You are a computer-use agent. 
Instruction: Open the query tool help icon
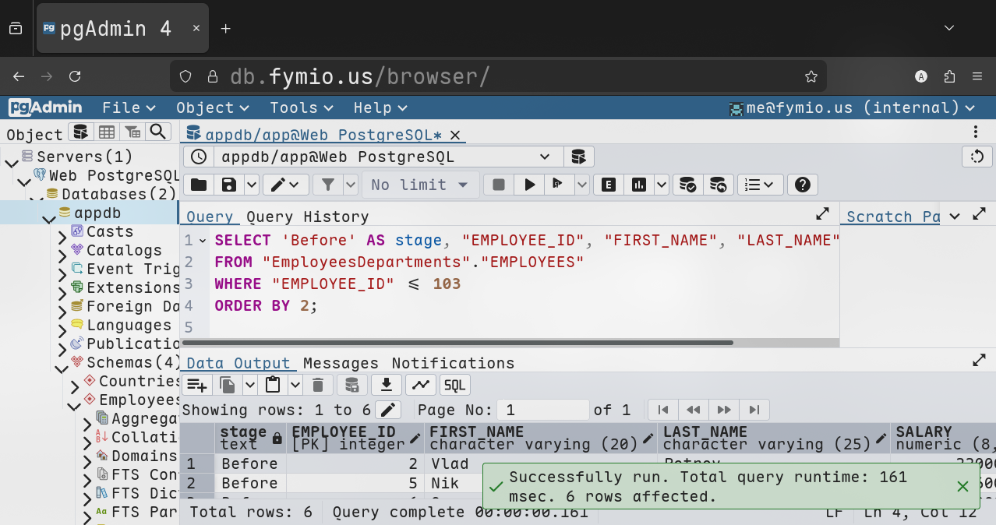coord(802,185)
